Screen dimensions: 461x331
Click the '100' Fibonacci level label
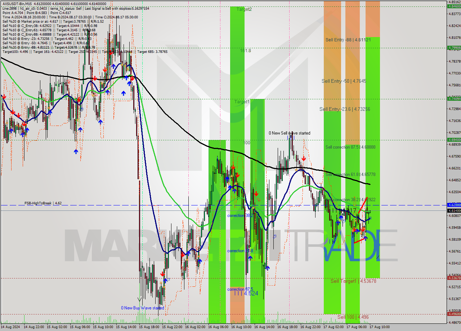(x=247, y=143)
